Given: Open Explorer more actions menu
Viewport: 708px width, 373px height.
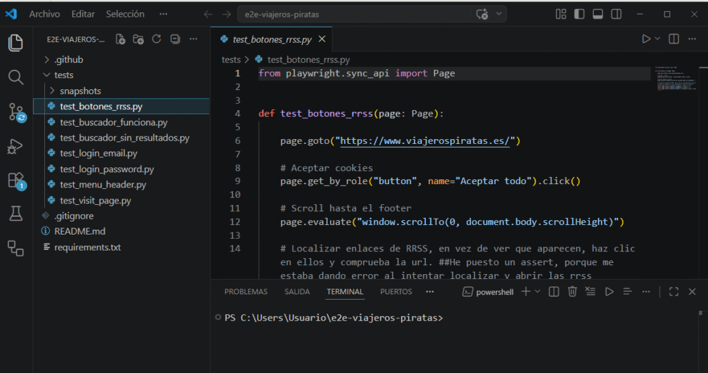Looking at the screenshot, I should pyautogui.click(x=194, y=39).
